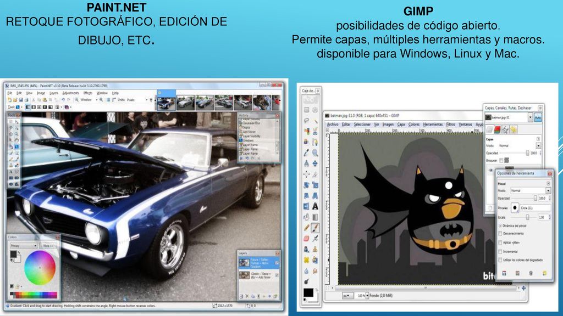Click Paint.NET Open folder toolbar icon
This screenshot has height=316, width=563.
point(15,100)
